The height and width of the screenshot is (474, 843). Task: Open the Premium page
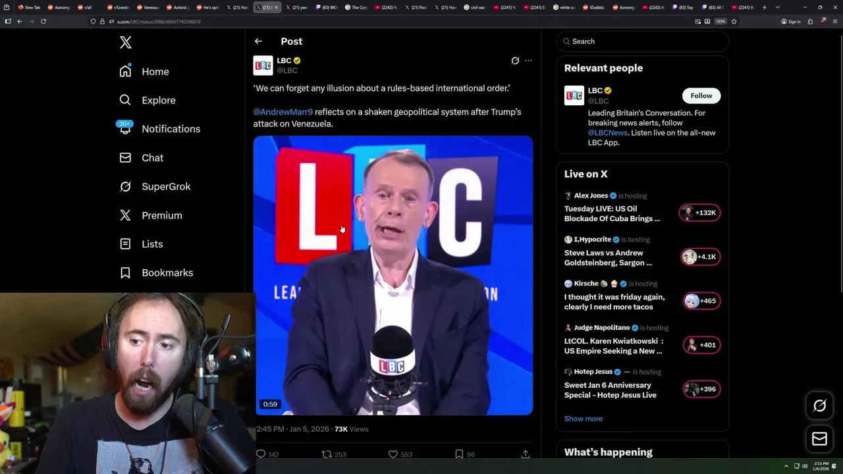[x=151, y=215]
